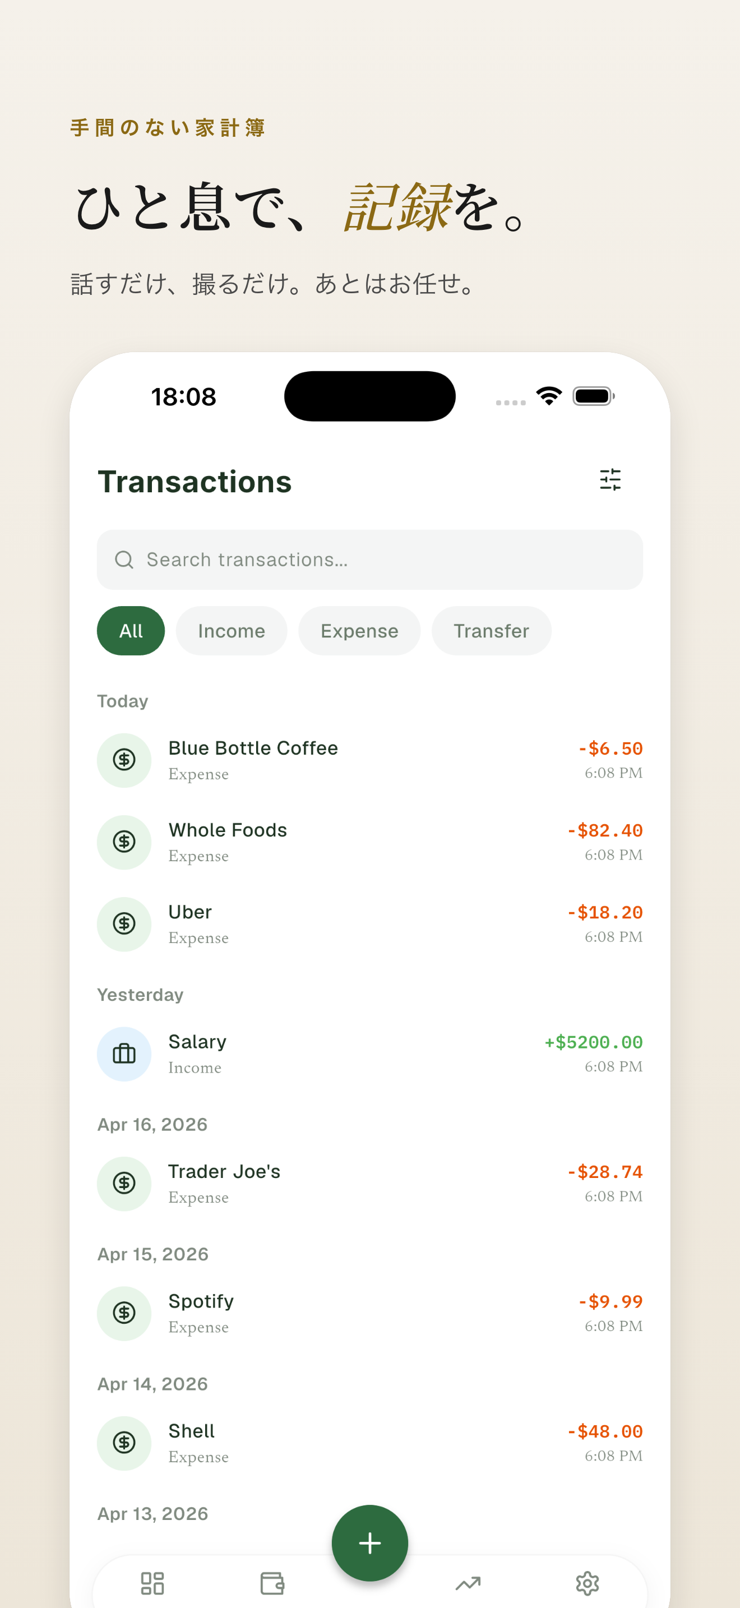Open the filter sliders icon
Screen dimensions: 740x1608
[x=609, y=480]
